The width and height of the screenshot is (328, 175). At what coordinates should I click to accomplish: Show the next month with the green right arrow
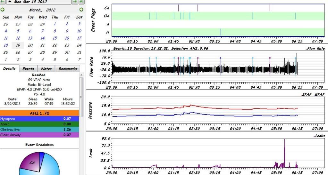pyautogui.click(x=81, y=10)
